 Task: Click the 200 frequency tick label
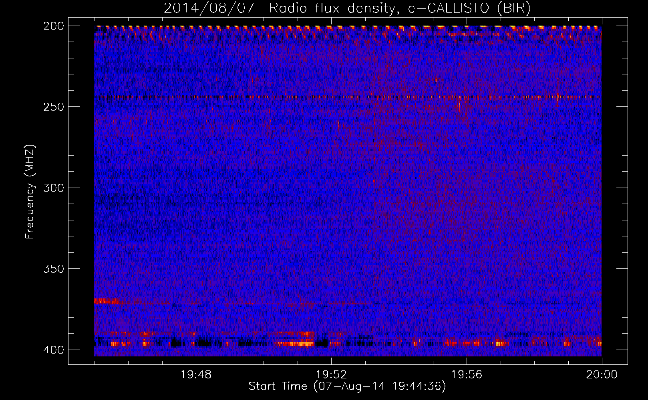point(54,26)
